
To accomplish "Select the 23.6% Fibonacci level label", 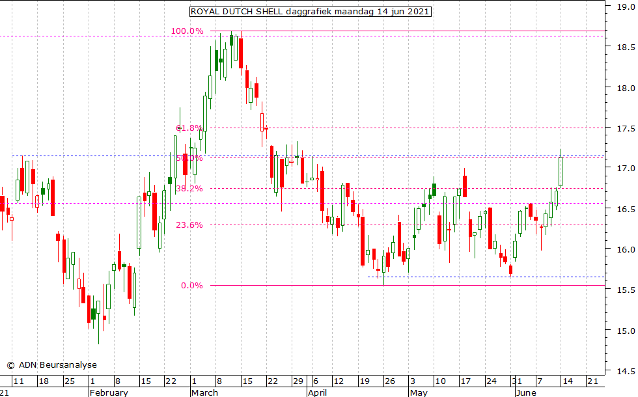I will 189,225.
